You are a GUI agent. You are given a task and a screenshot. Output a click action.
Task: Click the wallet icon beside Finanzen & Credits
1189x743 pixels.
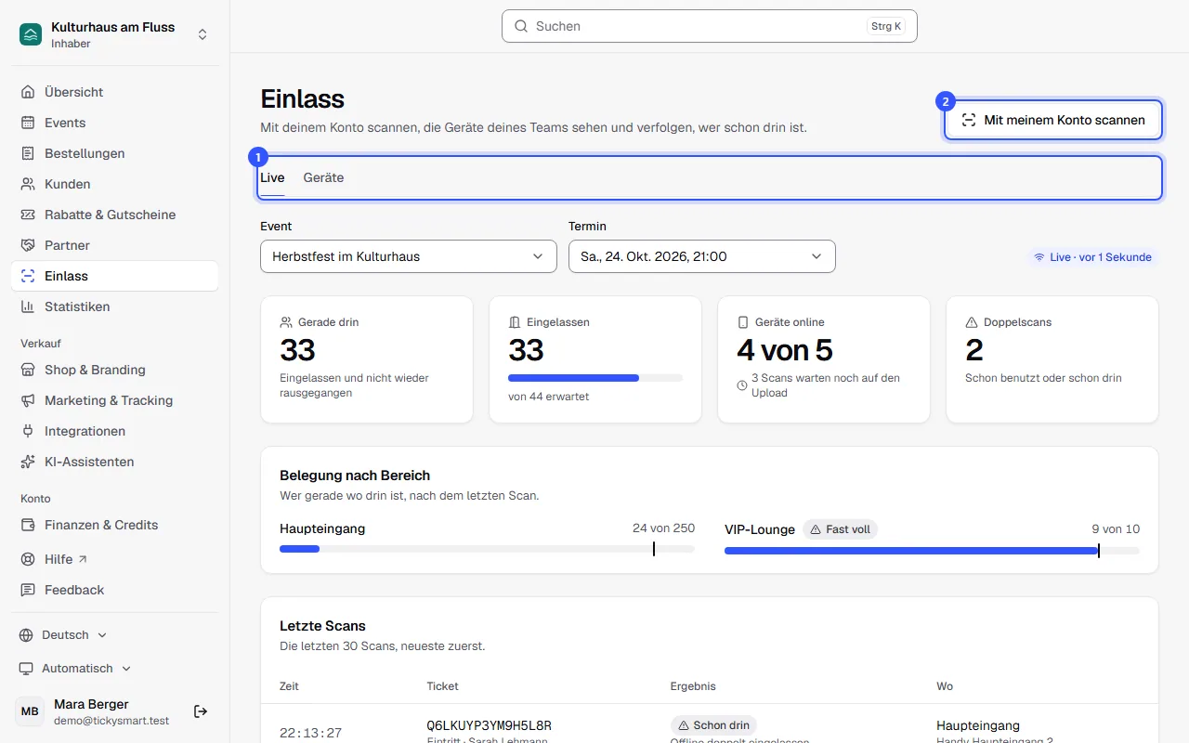coord(28,525)
